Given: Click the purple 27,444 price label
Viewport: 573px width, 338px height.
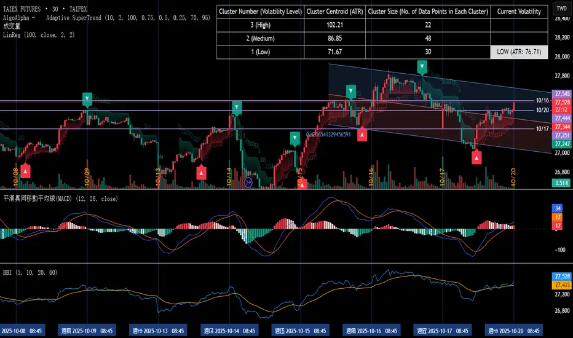Looking at the screenshot, I should tap(563, 119).
